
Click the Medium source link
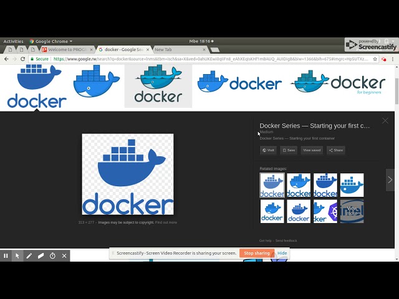point(266,131)
